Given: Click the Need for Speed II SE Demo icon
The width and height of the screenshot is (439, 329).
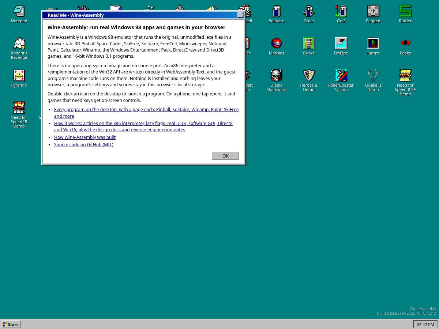Looking at the screenshot, I should coord(405,83).
